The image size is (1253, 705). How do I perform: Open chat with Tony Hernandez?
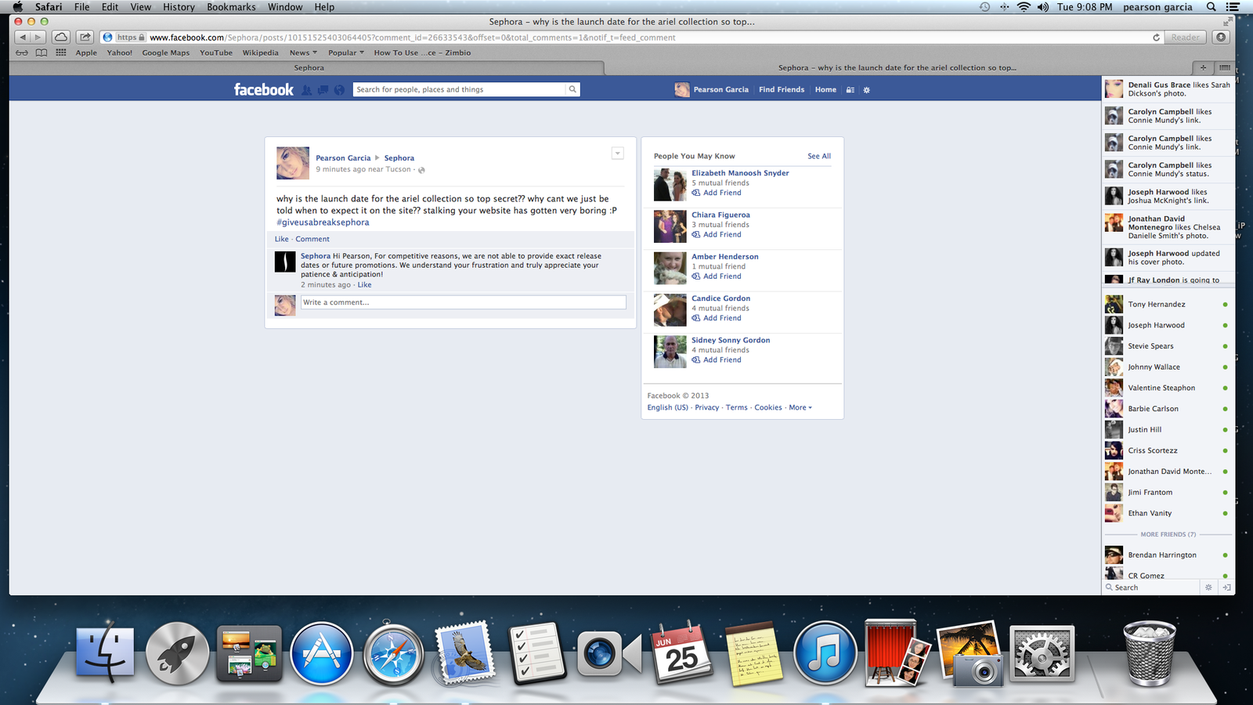tap(1167, 304)
